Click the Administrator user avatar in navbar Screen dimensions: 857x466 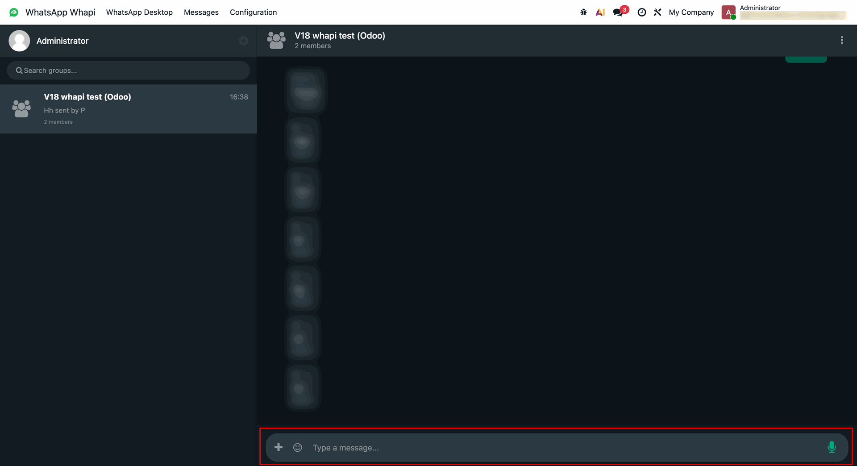point(728,12)
